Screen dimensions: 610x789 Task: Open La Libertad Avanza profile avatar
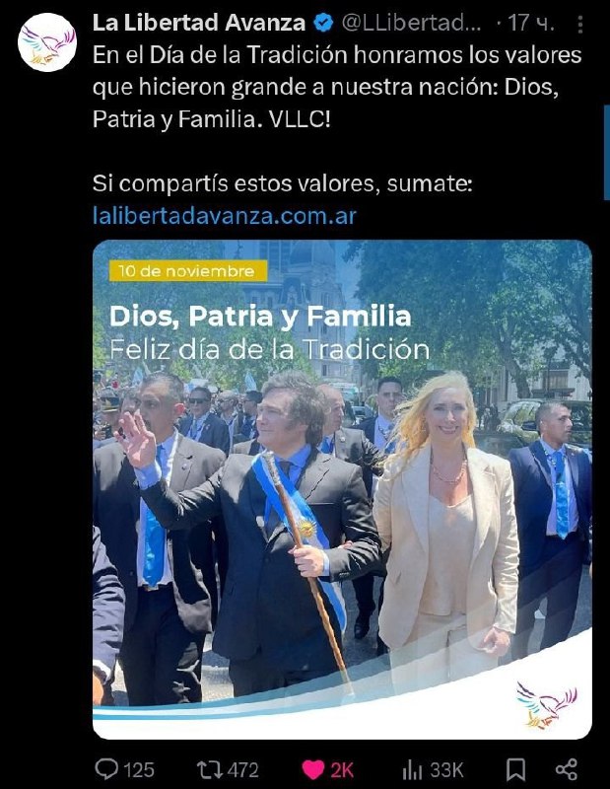tap(47, 42)
